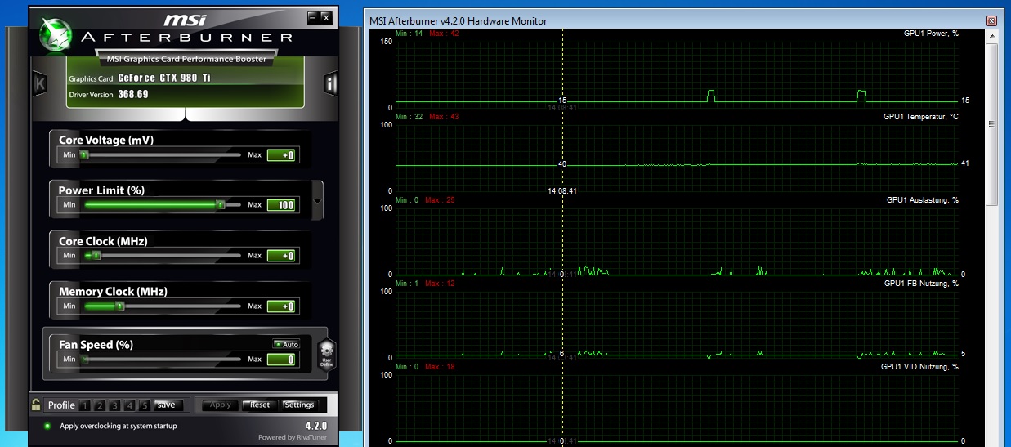Open the Settings button
This screenshot has width=1011, height=447.
pyautogui.click(x=299, y=405)
